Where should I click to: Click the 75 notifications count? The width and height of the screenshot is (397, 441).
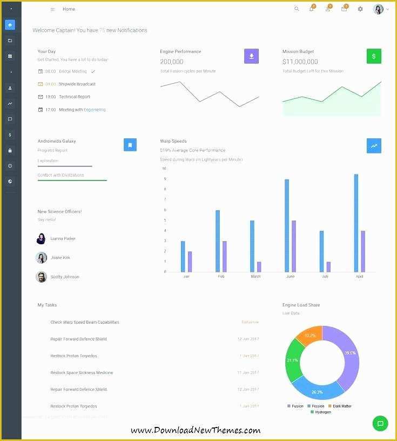point(102,30)
